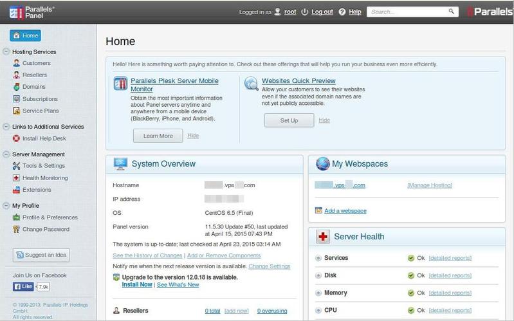The width and height of the screenshot is (514, 321).
Task: Open Health Monitoring section
Action: (44, 178)
